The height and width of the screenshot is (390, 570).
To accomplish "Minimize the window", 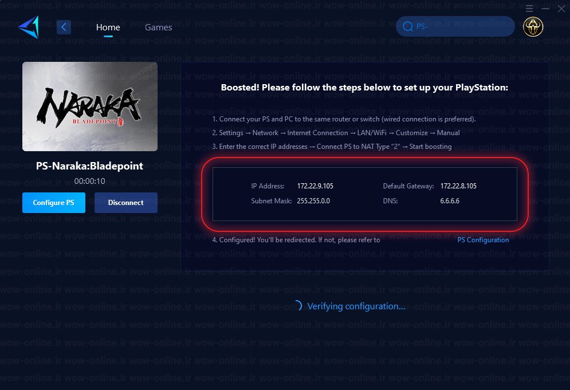I will pos(545,8).
